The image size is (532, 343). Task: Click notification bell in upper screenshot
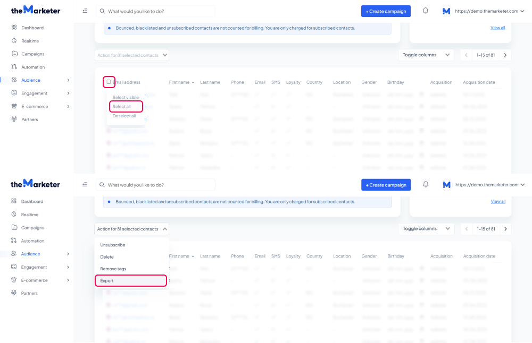point(426,11)
